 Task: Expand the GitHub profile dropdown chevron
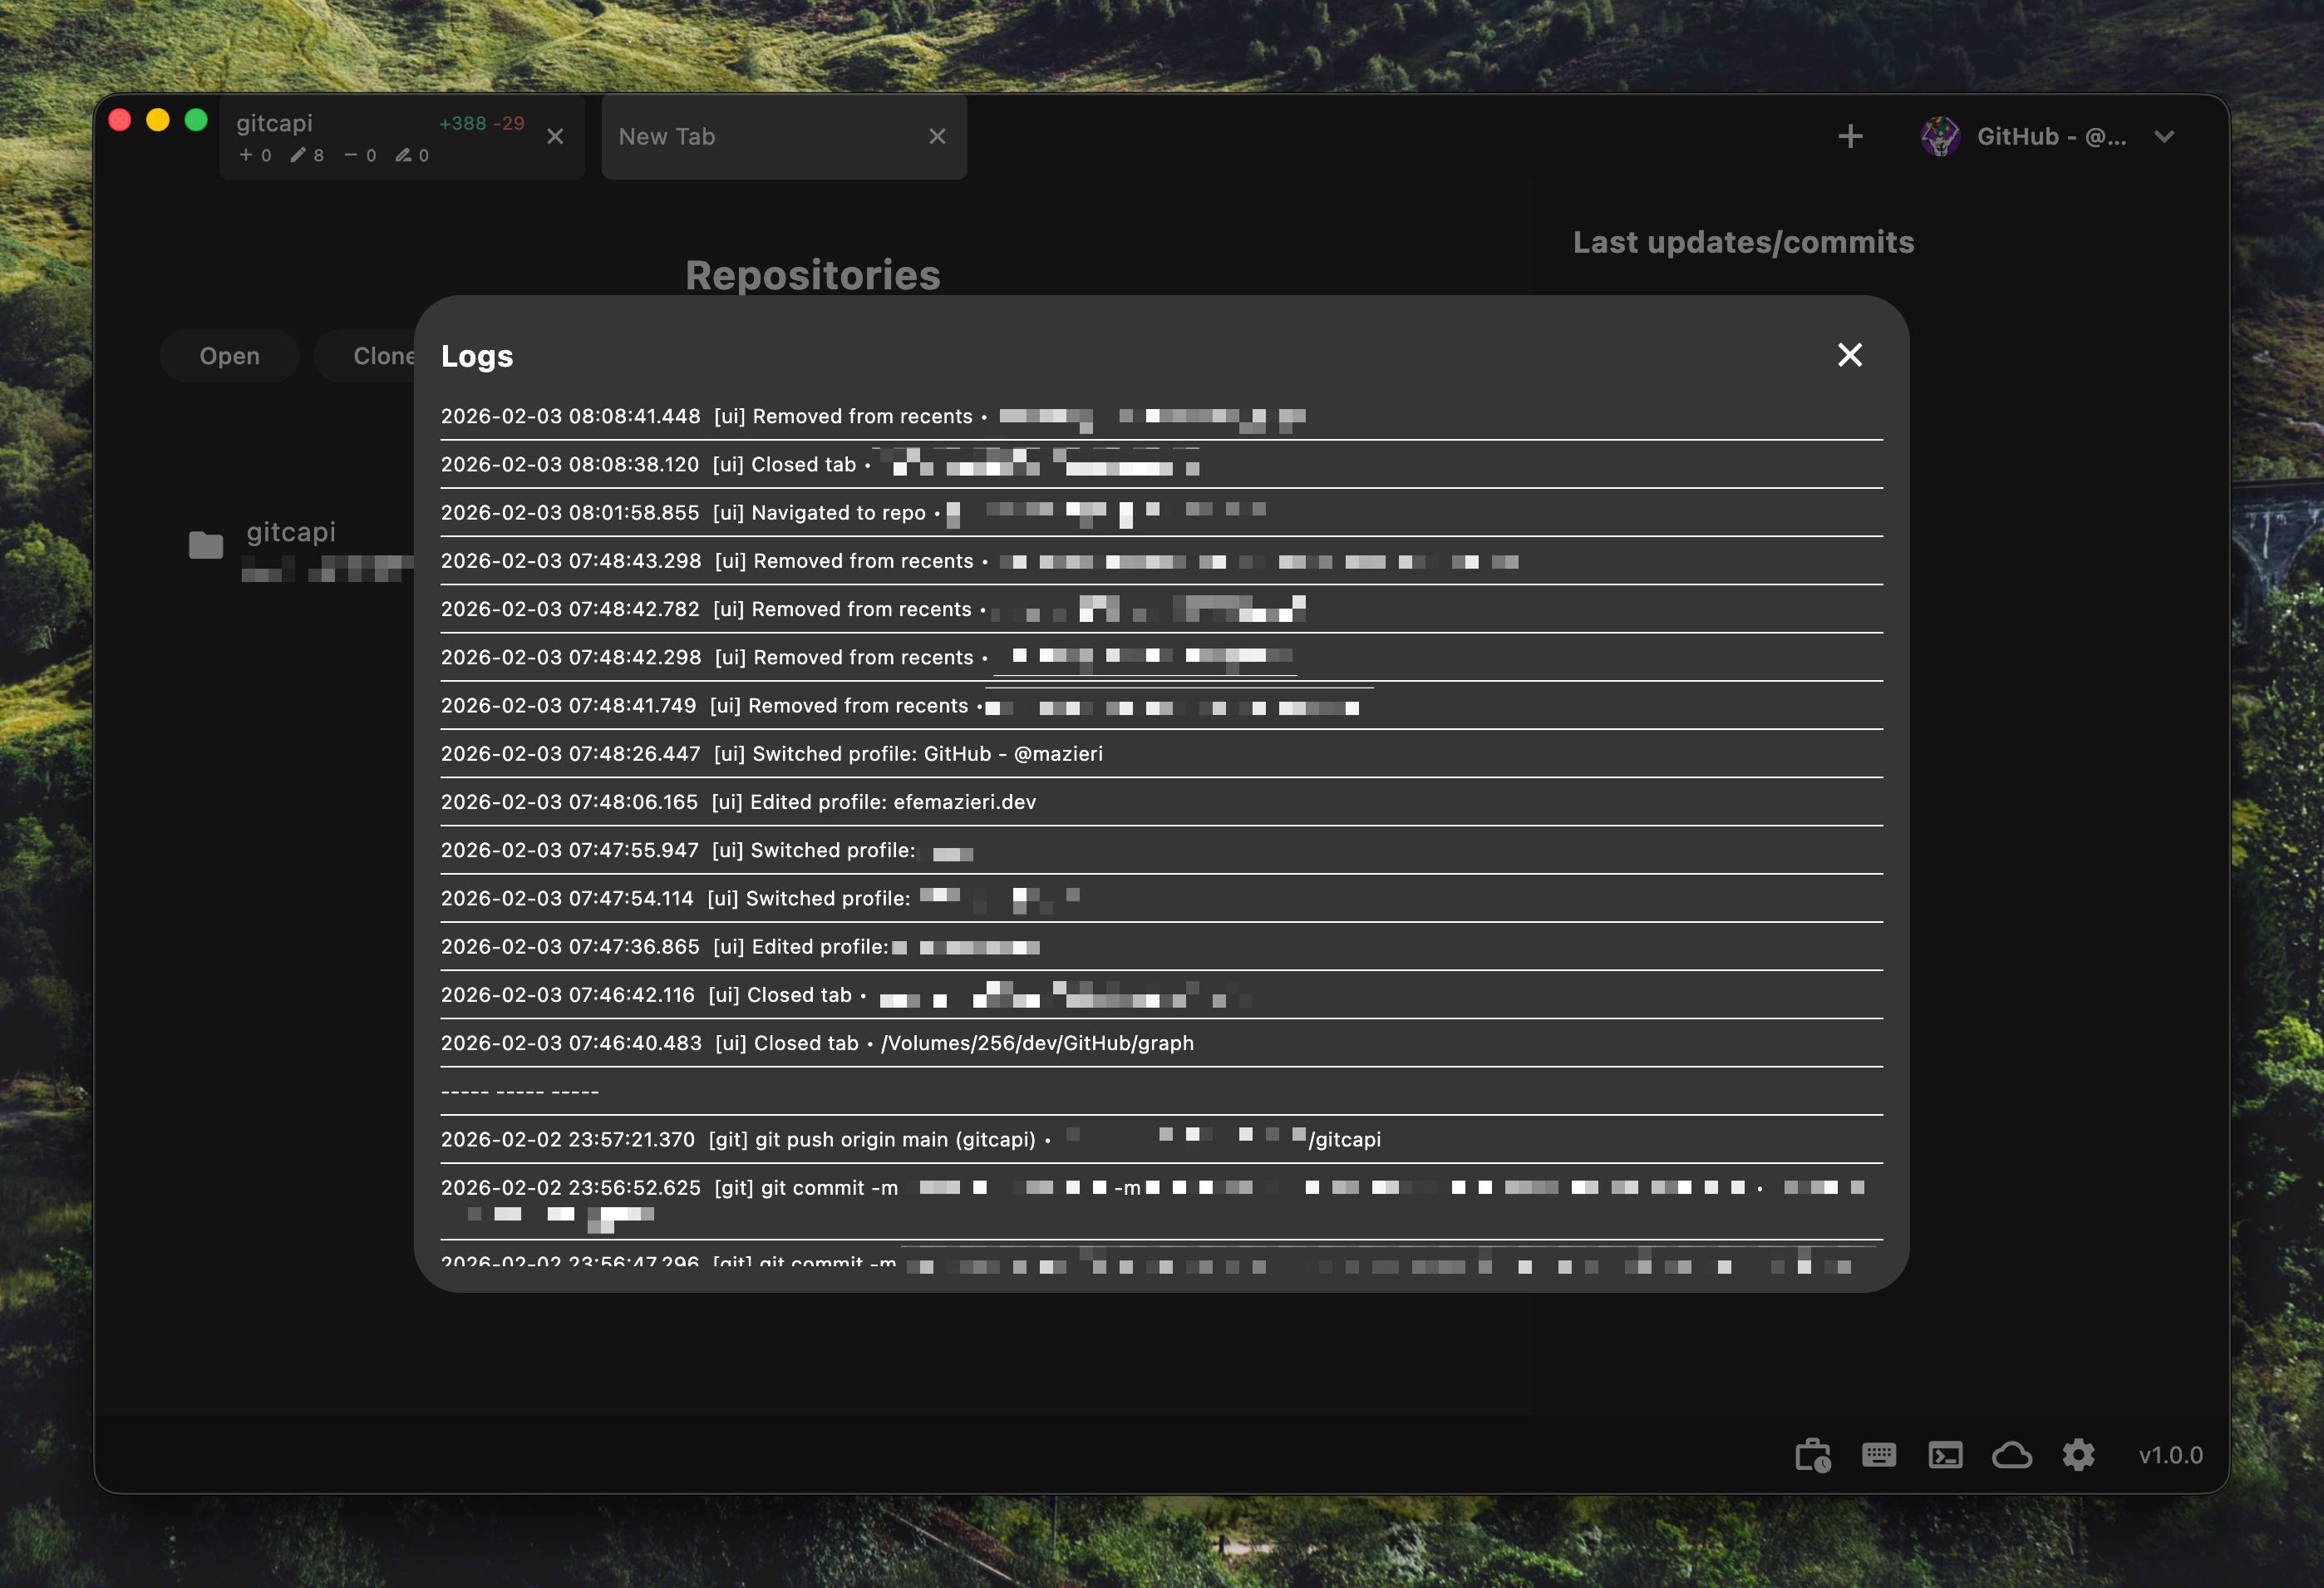coord(2165,137)
